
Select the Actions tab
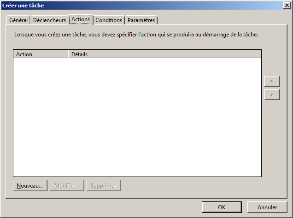81,20
